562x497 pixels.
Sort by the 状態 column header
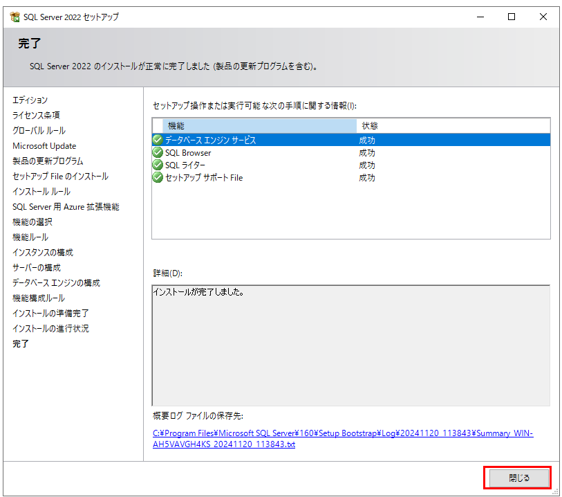point(453,126)
